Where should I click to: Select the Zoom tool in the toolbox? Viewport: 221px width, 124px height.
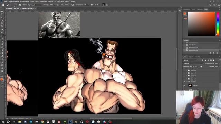coord(2,71)
